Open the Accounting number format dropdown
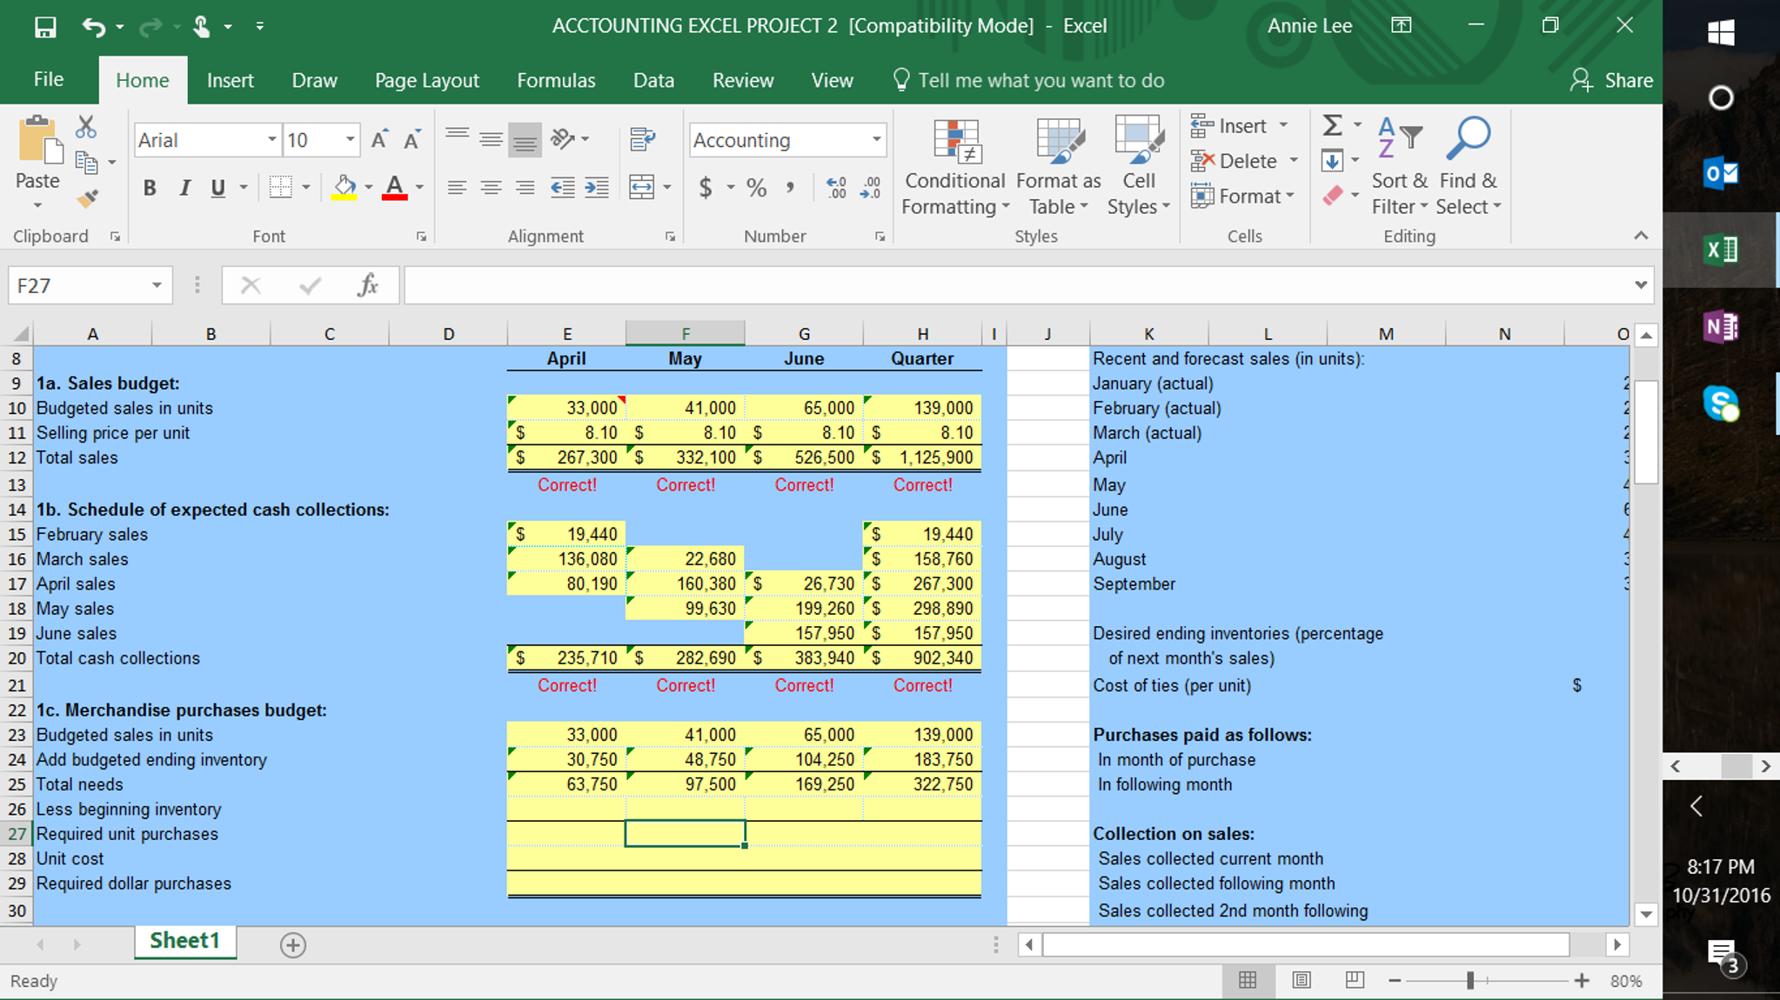Viewport: 1780px width, 1000px height. 876,140
